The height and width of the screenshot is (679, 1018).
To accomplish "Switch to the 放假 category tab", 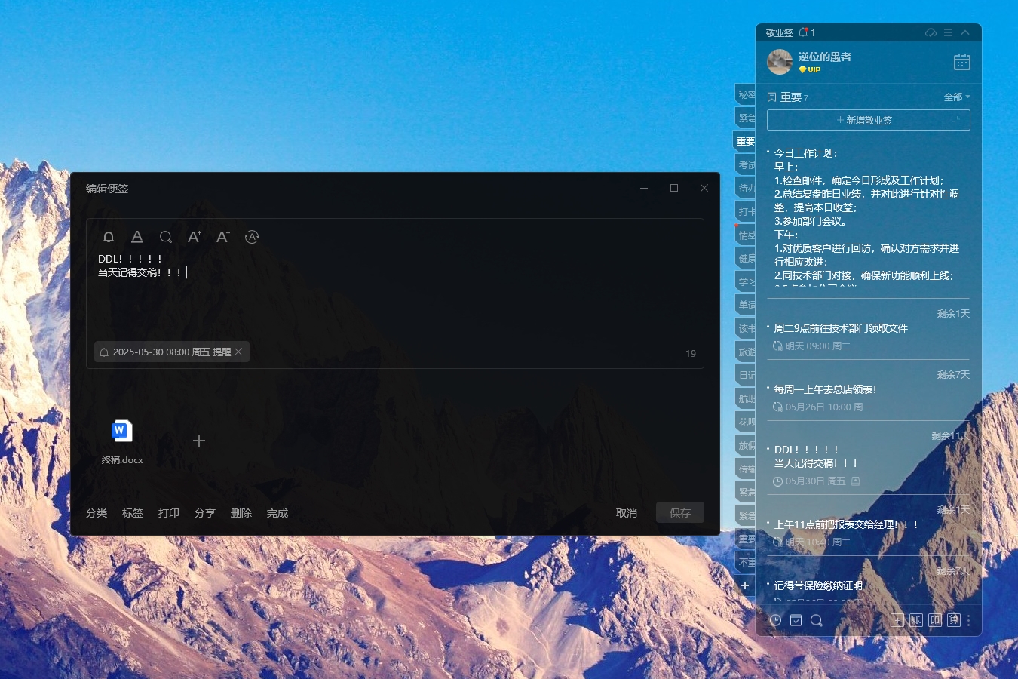I will 746,445.
